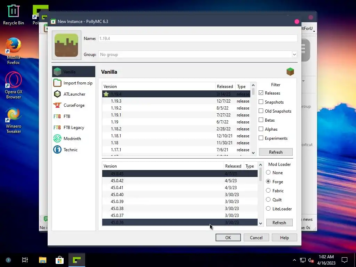Viewport: 356px width, 267px height.
Task: Sort Minecraft versions by Released column
Action: 225,87
